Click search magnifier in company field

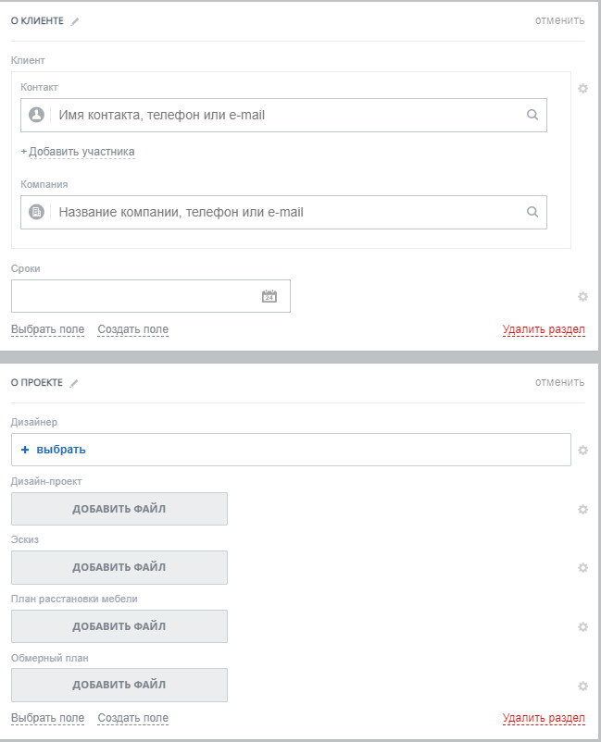[532, 212]
